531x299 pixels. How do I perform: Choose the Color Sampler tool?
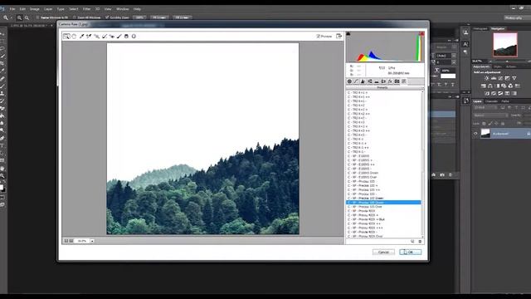click(89, 37)
